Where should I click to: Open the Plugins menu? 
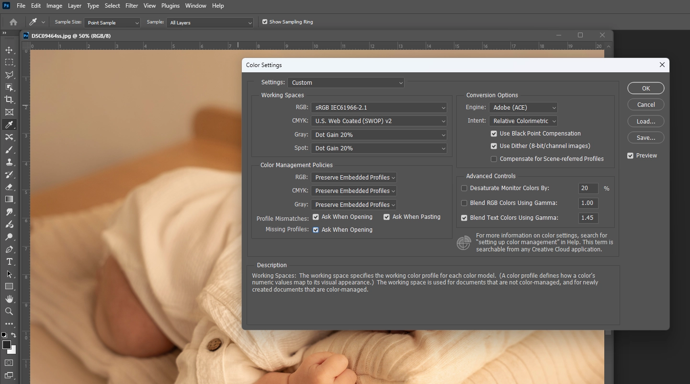click(170, 6)
